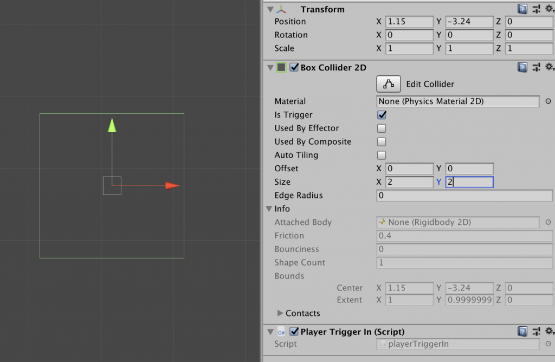Open Box Collider 2D help reference icon

pyautogui.click(x=522, y=67)
